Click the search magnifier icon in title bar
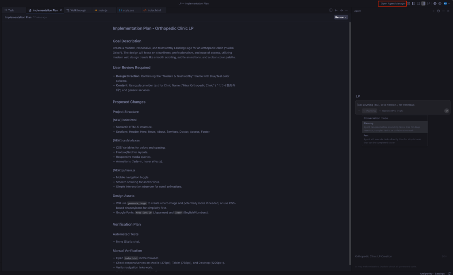This screenshot has height=275, width=453. coord(428,4)
